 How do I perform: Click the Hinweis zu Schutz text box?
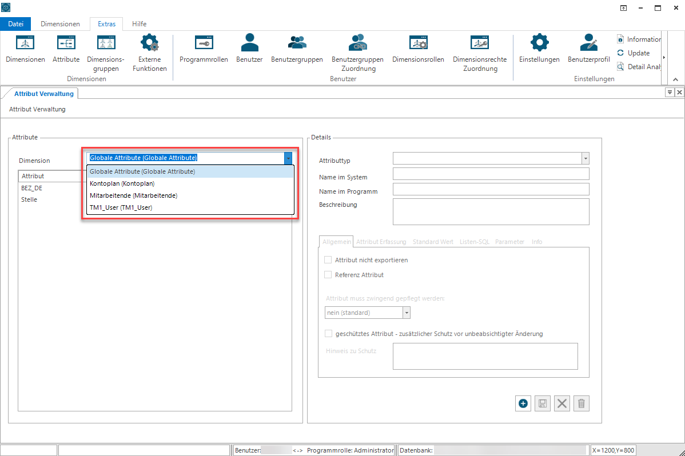[x=485, y=357]
